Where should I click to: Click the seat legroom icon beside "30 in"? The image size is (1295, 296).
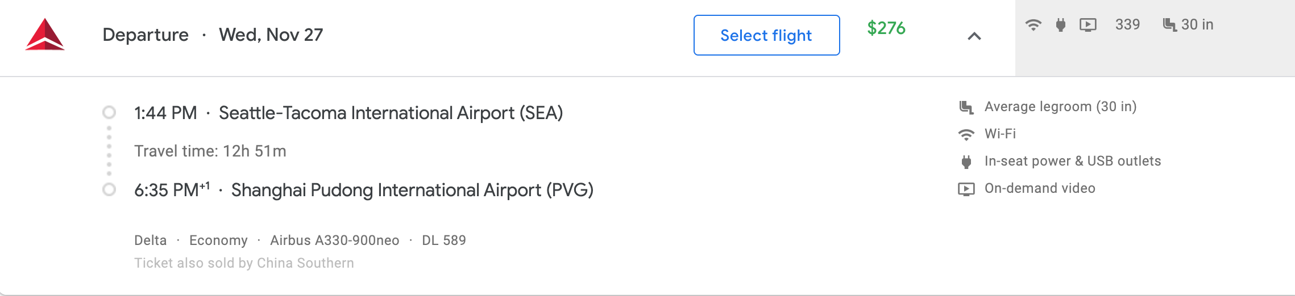(x=1169, y=25)
